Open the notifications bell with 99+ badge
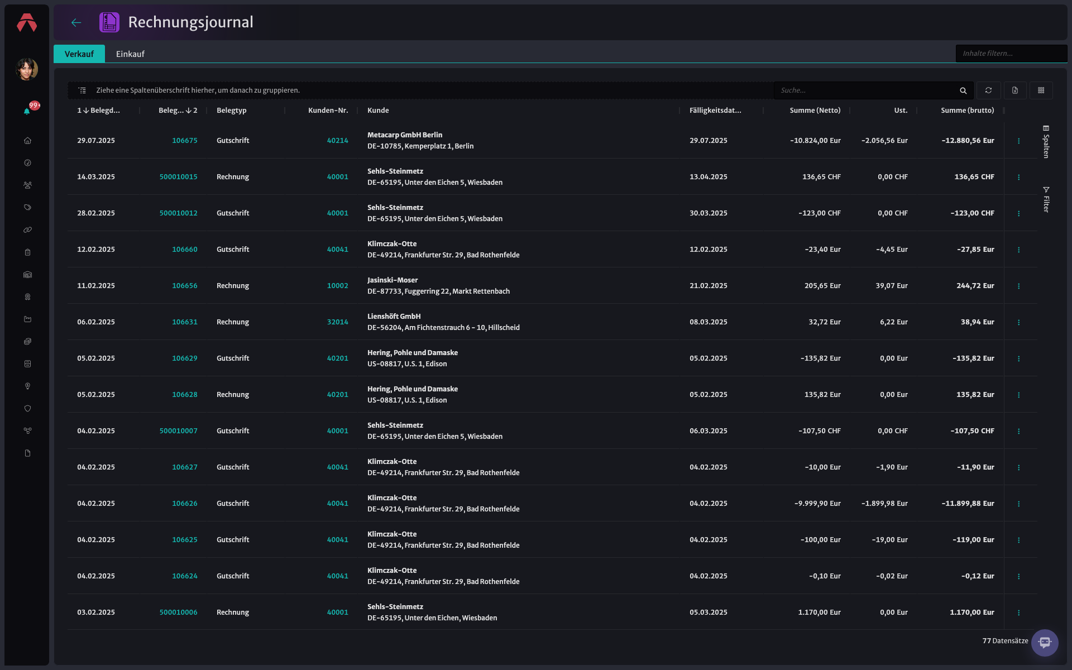1072x670 pixels. tap(27, 111)
